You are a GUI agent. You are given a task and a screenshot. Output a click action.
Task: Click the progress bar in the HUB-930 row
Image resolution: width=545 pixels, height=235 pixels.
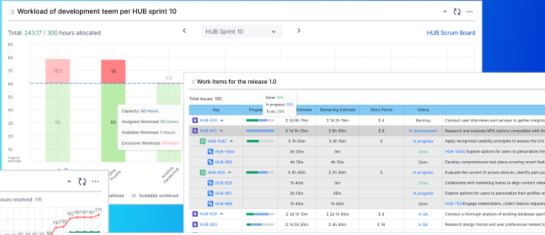(260, 120)
